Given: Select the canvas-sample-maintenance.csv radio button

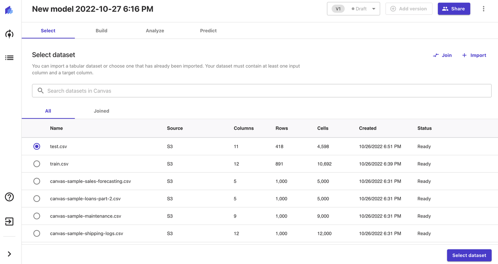Looking at the screenshot, I should (37, 216).
